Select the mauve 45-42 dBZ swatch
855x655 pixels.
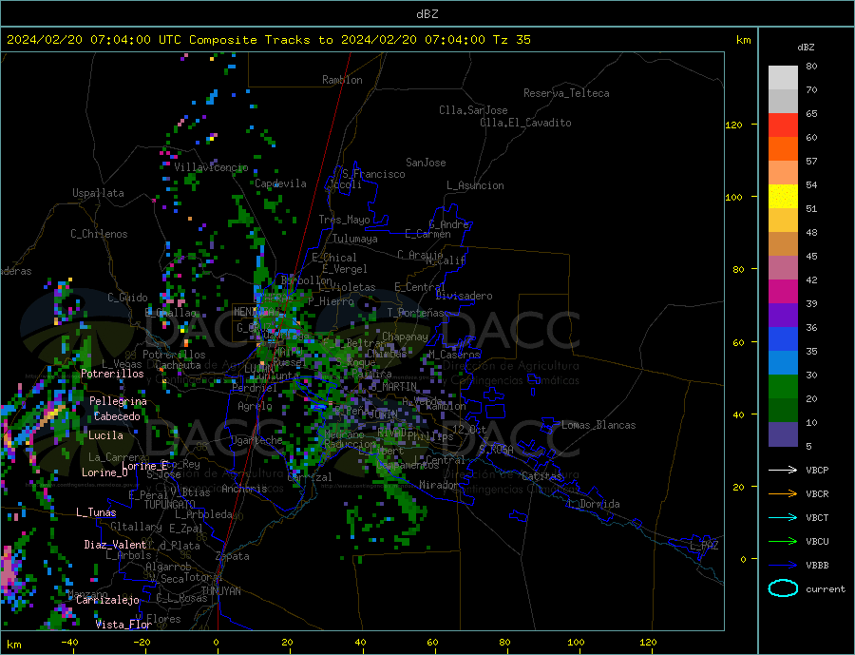click(x=784, y=268)
